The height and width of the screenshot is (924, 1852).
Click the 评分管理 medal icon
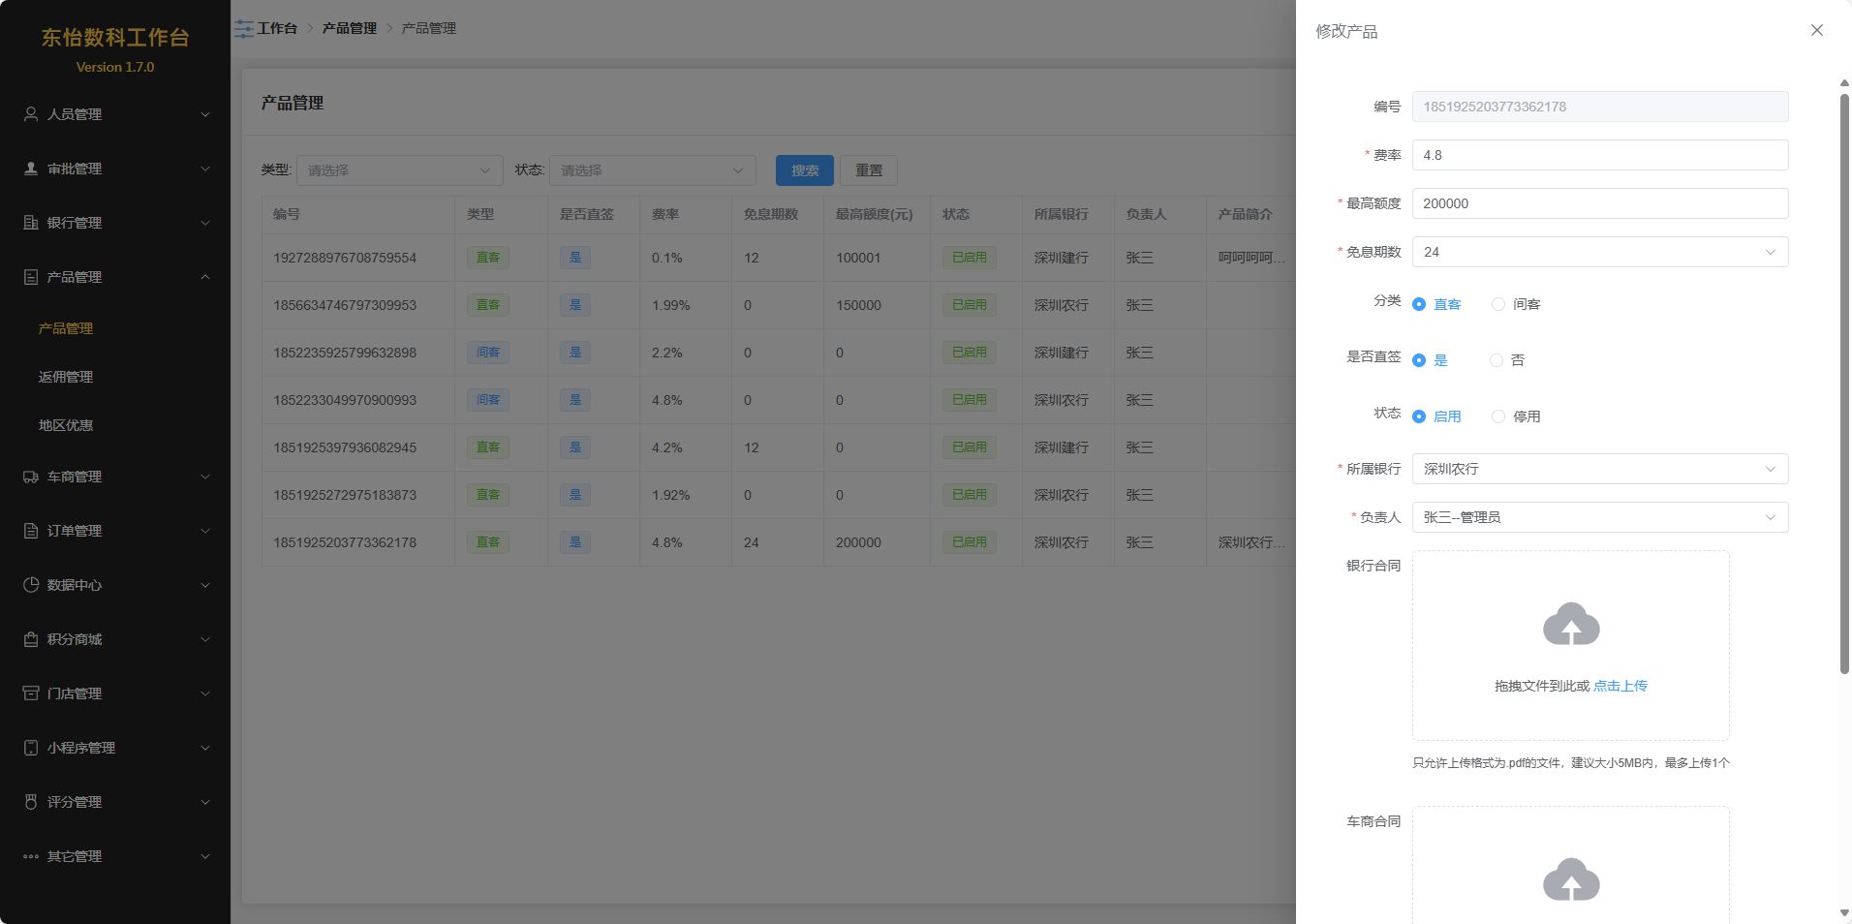[x=31, y=802]
